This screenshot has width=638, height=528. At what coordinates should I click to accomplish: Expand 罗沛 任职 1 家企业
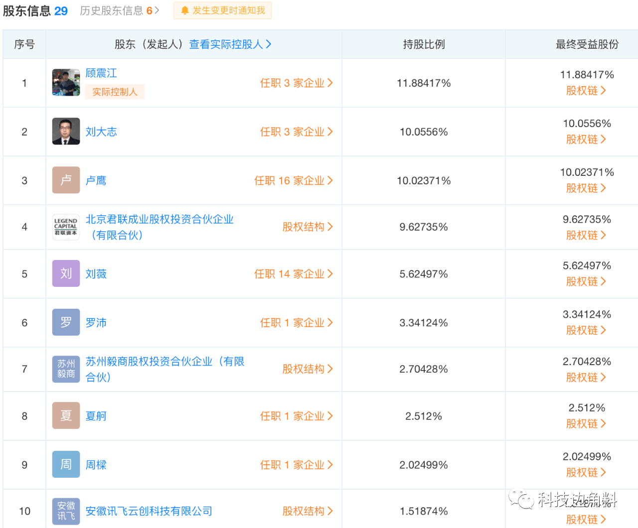pyautogui.click(x=296, y=323)
